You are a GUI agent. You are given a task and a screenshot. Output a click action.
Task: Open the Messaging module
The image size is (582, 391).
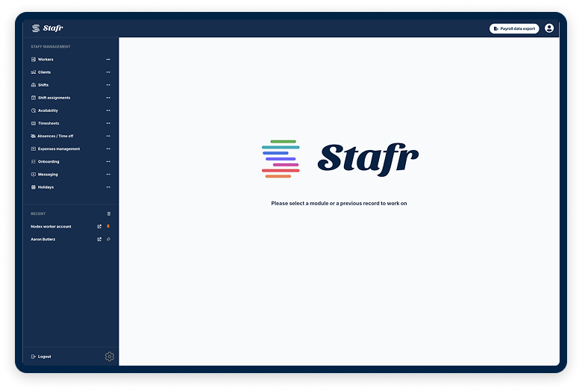pyautogui.click(x=48, y=175)
